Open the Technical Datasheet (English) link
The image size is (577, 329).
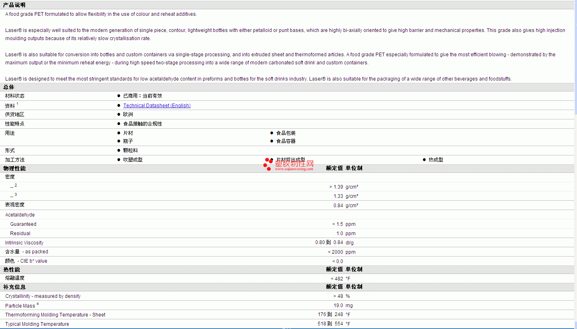click(157, 106)
